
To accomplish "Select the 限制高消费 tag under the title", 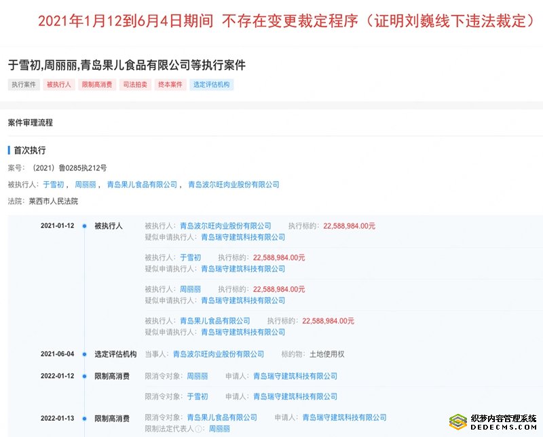I will (x=97, y=85).
